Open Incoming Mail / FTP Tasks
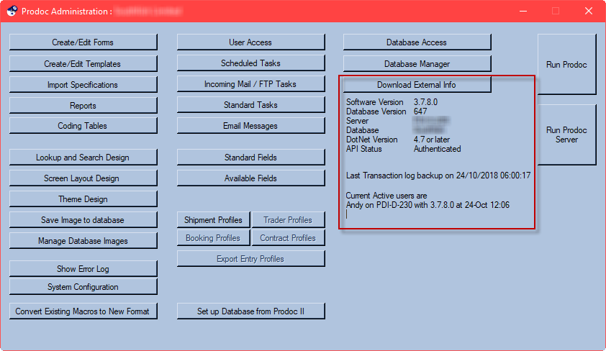The image size is (606, 351). 251,83
